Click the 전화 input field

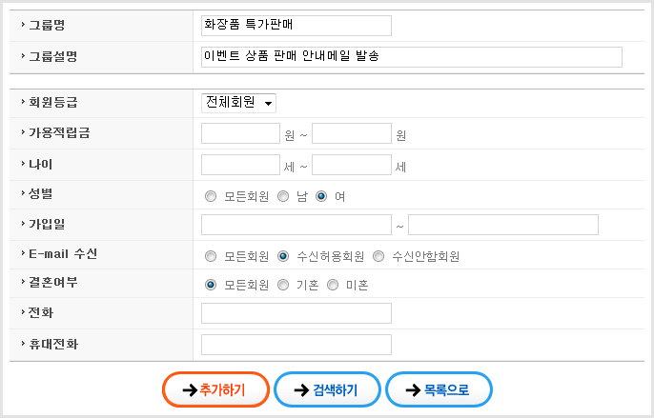296,313
